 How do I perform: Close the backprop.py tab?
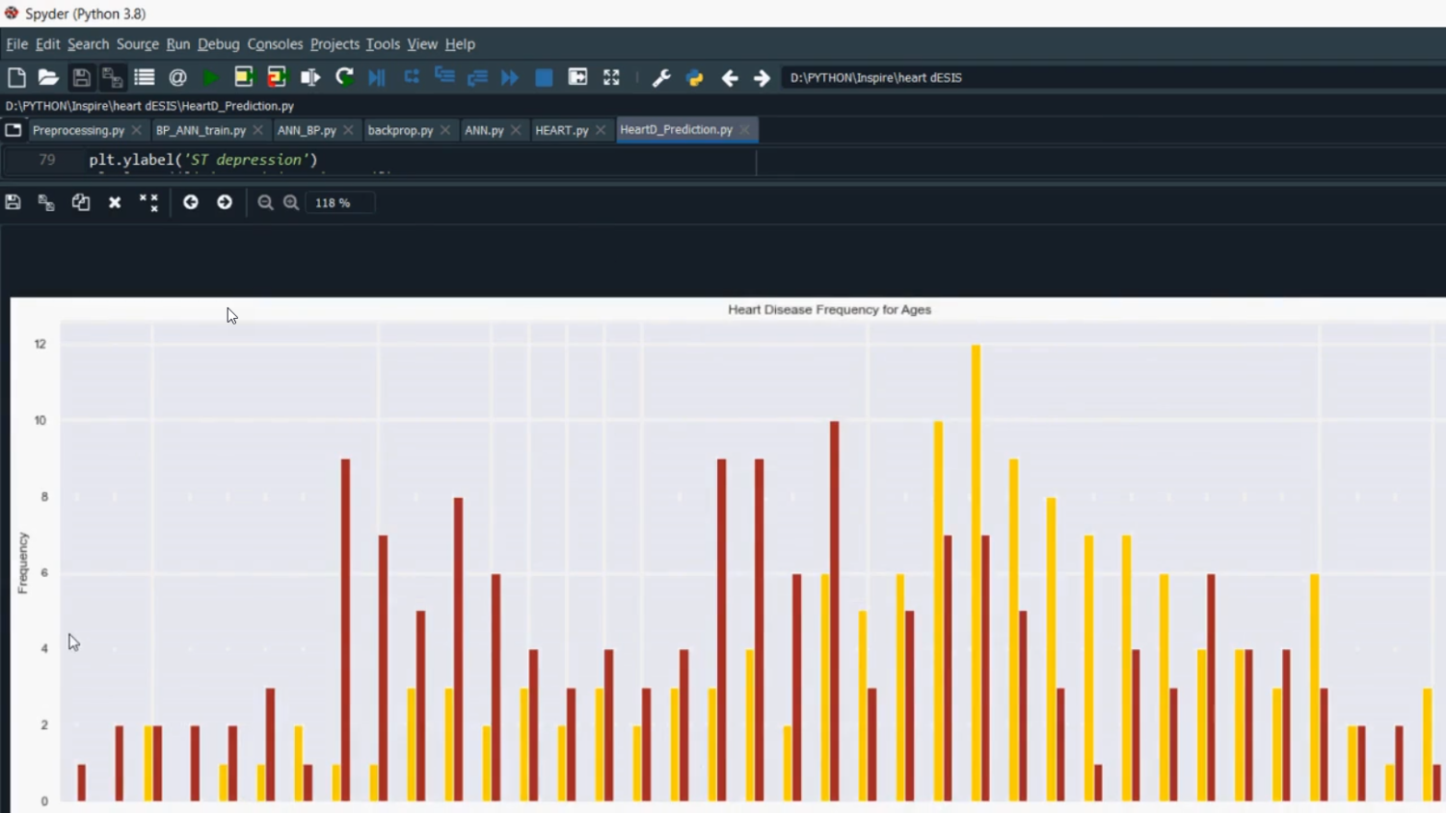click(445, 130)
